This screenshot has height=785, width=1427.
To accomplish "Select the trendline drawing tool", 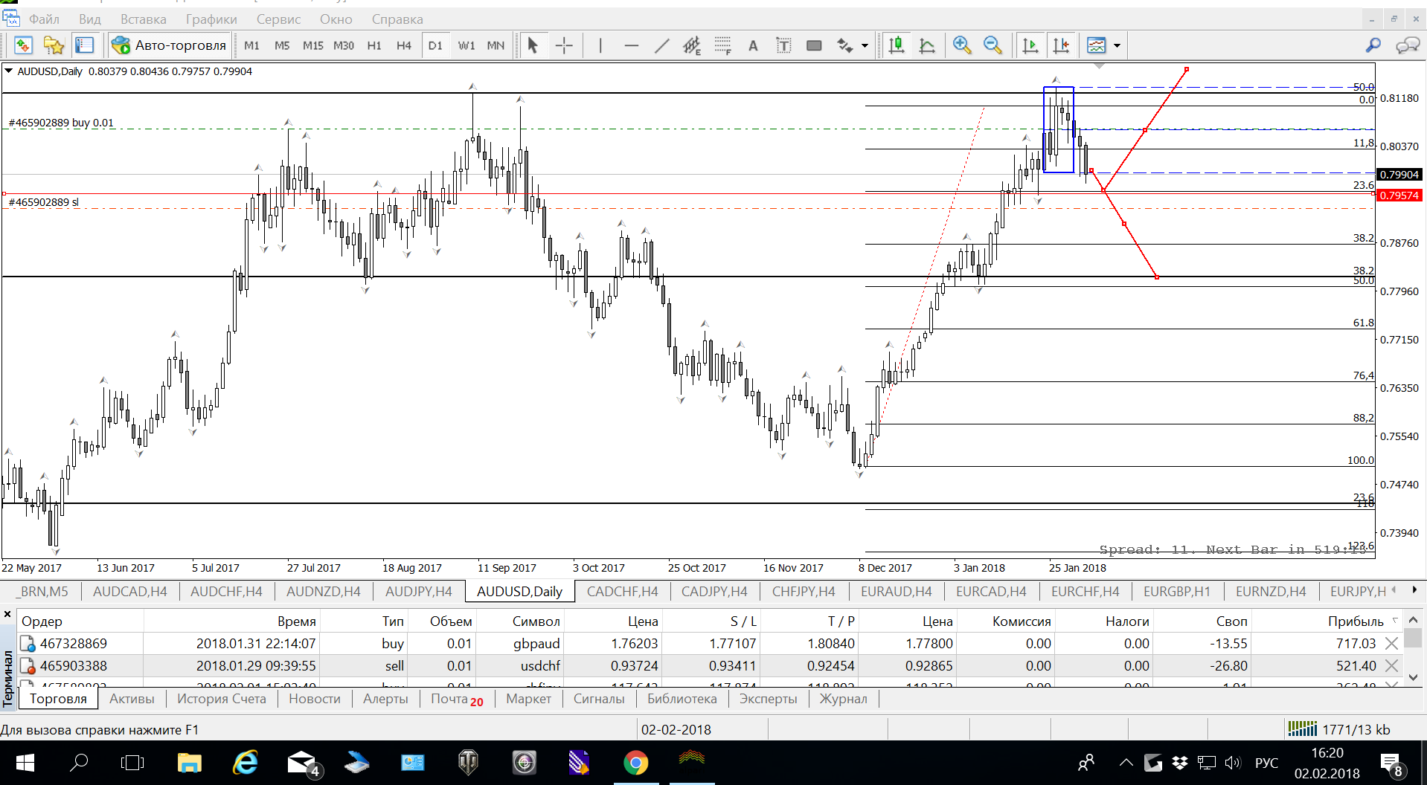I will click(x=661, y=45).
